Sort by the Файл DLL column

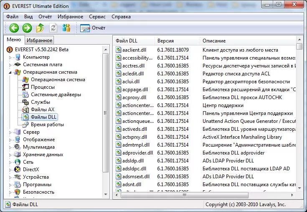coord(134,41)
